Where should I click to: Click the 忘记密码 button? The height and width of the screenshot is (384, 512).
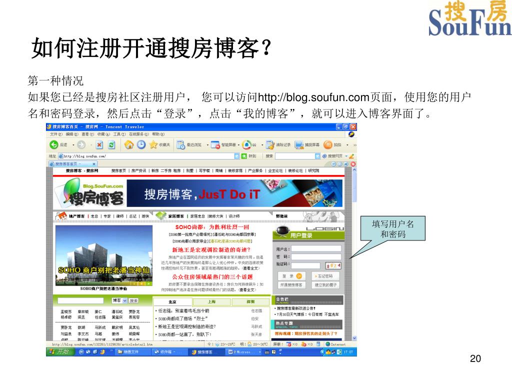(x=325, y=276)
